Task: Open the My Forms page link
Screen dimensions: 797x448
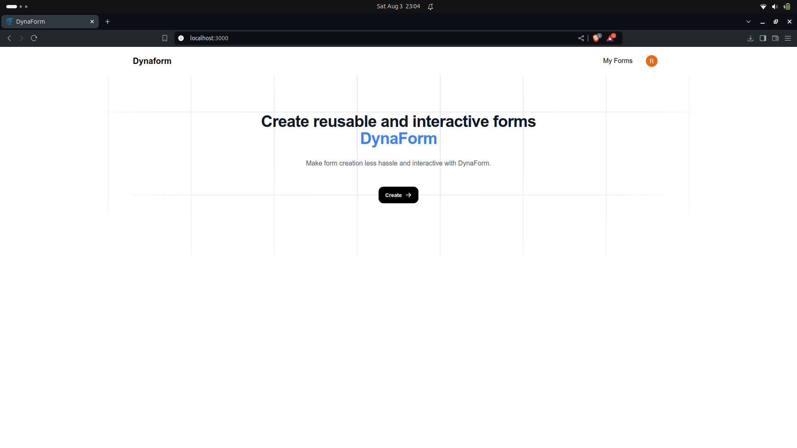Action: pos(618,61)
